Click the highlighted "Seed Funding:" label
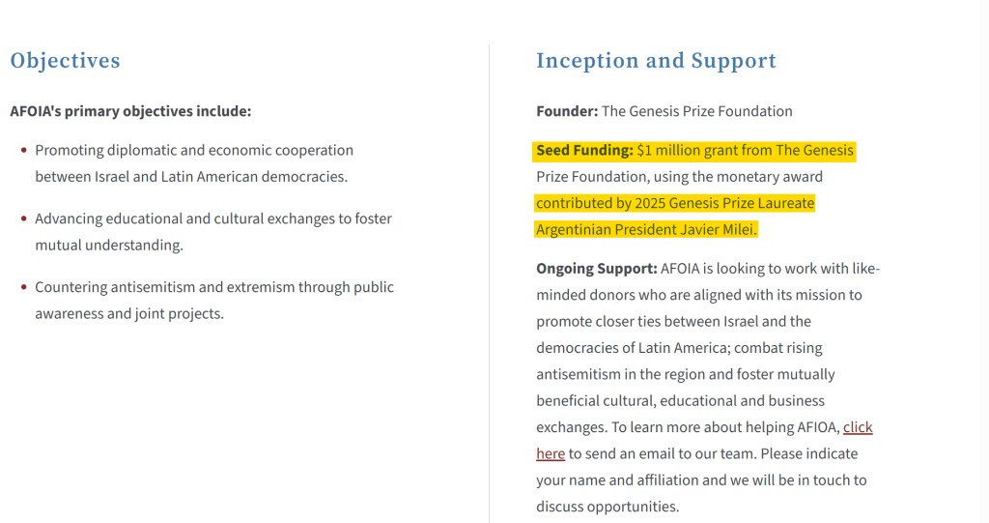Screen dimensions: 989x523 (x=584, y=151)
